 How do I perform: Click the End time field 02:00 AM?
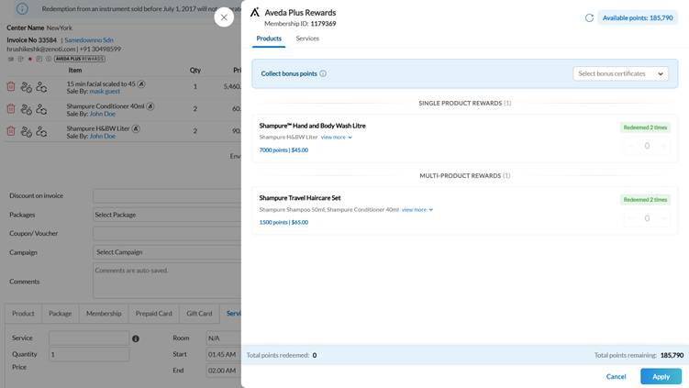[x=224, y=371]
